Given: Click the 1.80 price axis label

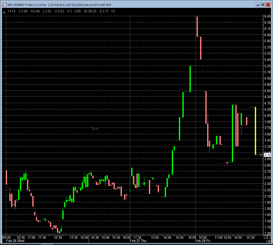Looking at the screenshot, I should (x=267, y=209).
